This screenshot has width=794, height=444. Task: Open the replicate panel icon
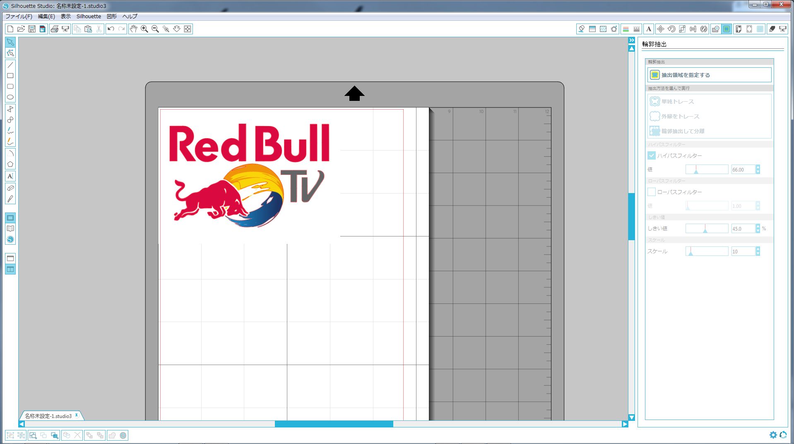(703, 29)
